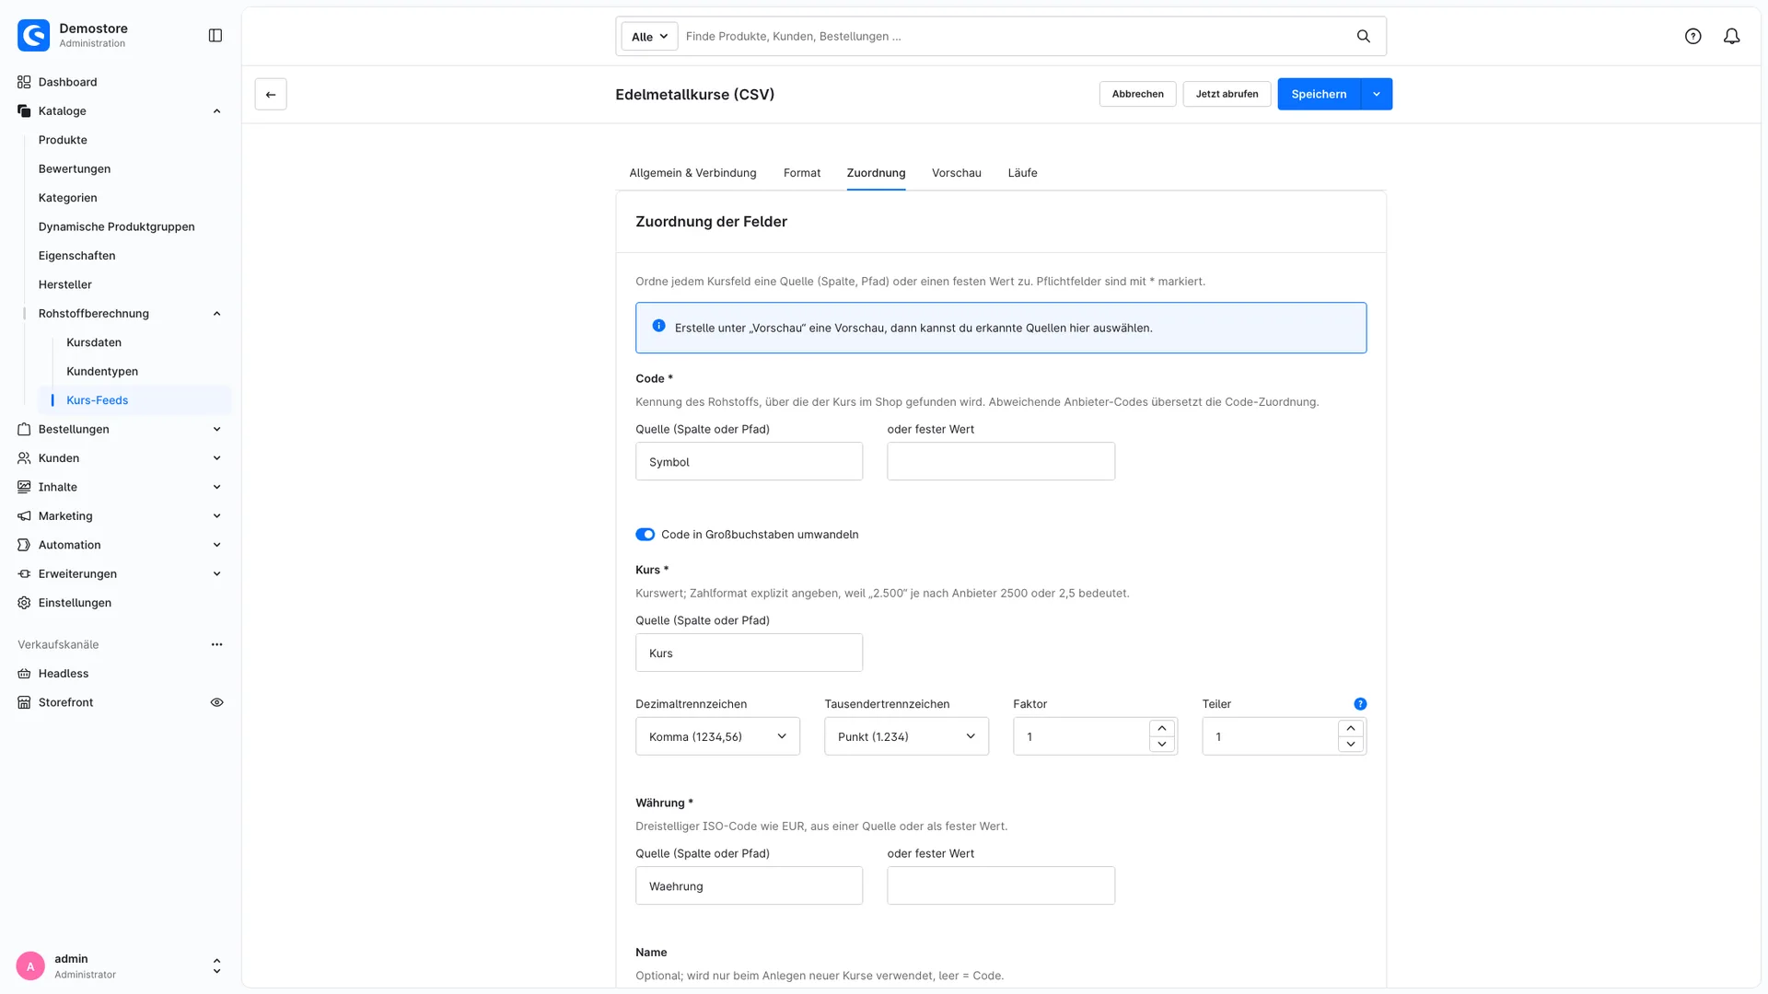
Task: Expand the Inhalte menu chevron
Action: coord(216,487)
